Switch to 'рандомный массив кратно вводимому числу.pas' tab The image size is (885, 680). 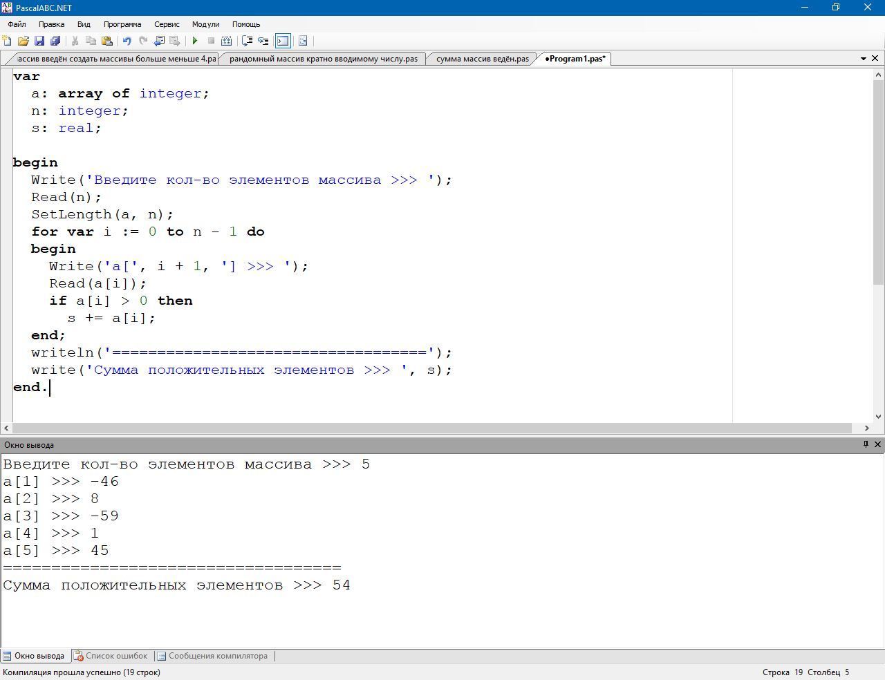(x=323, y=59)
